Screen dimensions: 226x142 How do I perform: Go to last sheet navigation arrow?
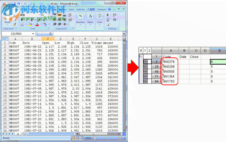coord(12,134)
